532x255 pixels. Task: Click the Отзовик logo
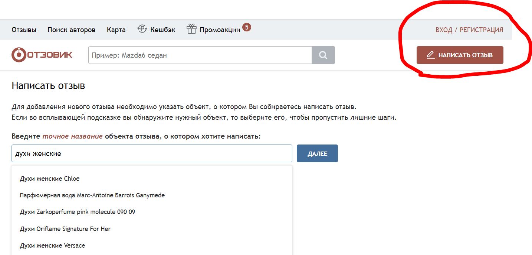(42, 55)
